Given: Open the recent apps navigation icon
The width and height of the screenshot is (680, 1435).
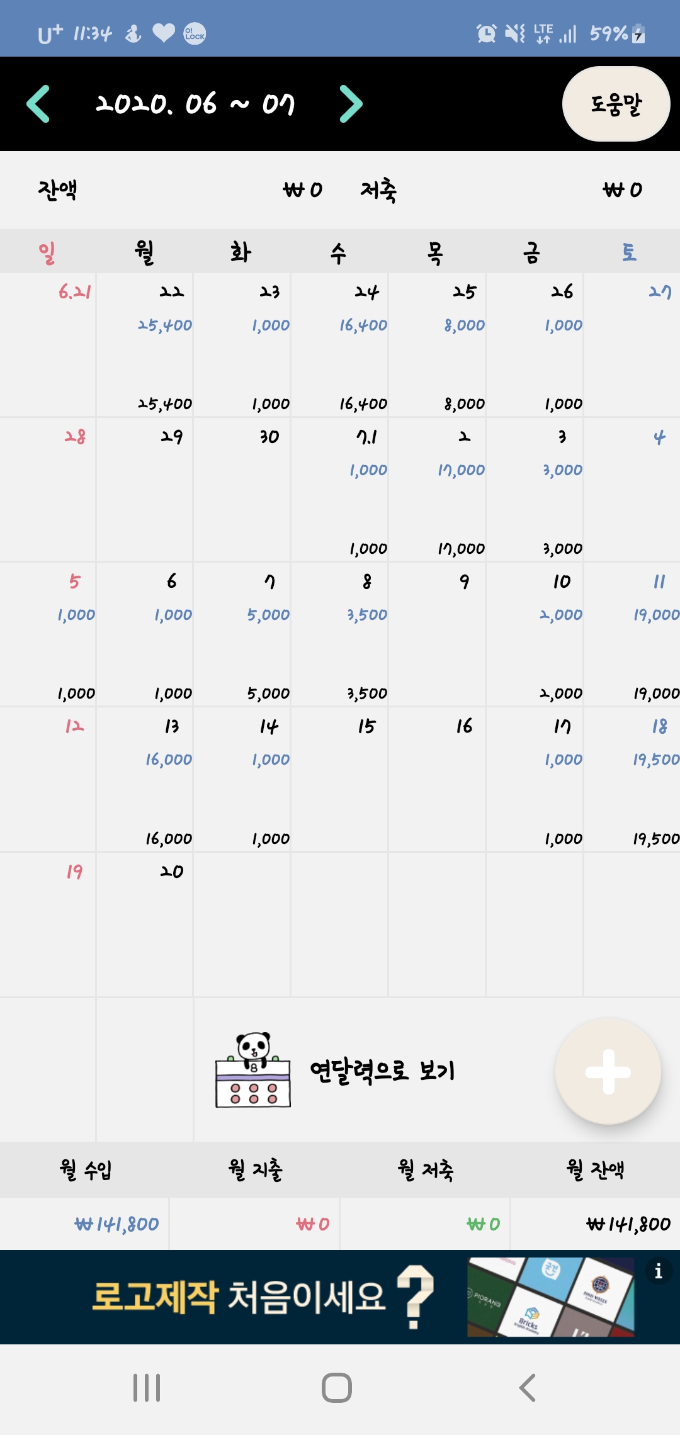Looking at the screenshot, I should click(x=147, y=1388).
